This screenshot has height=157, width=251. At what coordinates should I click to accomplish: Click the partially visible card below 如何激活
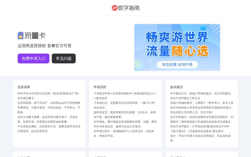[x=202, y=154]
